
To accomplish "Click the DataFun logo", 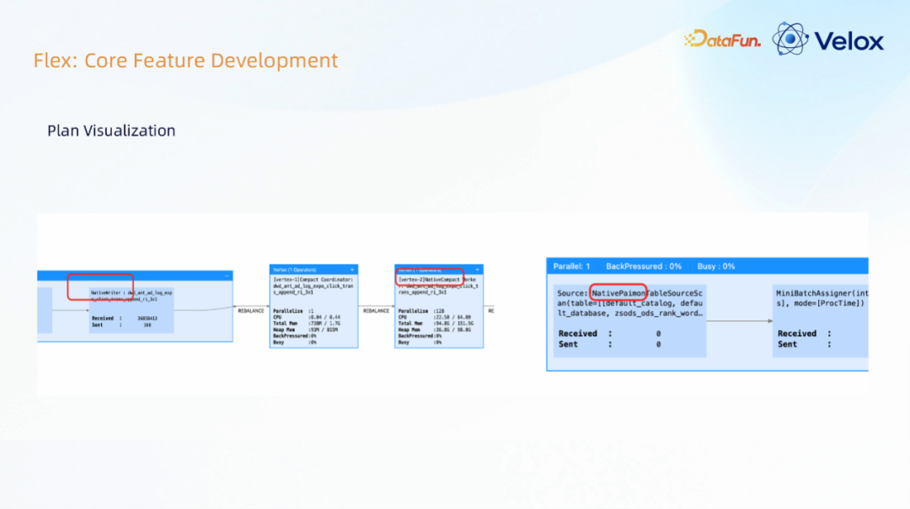I will click(722, 39).
